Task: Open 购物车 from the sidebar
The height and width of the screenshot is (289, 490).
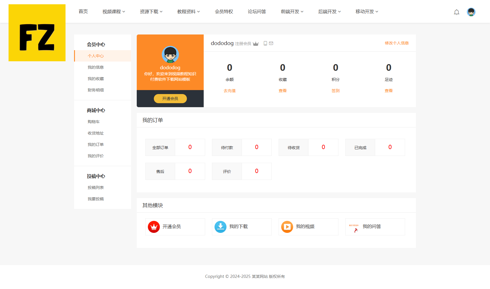Action: (x=94, y=122)
